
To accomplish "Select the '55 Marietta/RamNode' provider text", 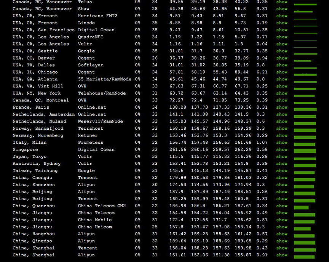I will coord(104,79).
